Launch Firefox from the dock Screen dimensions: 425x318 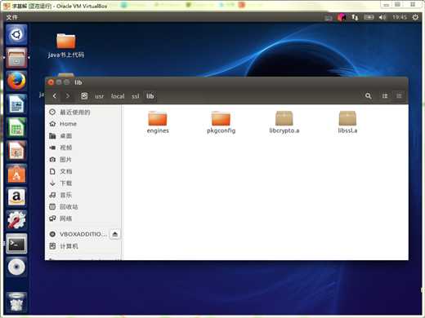16,81
